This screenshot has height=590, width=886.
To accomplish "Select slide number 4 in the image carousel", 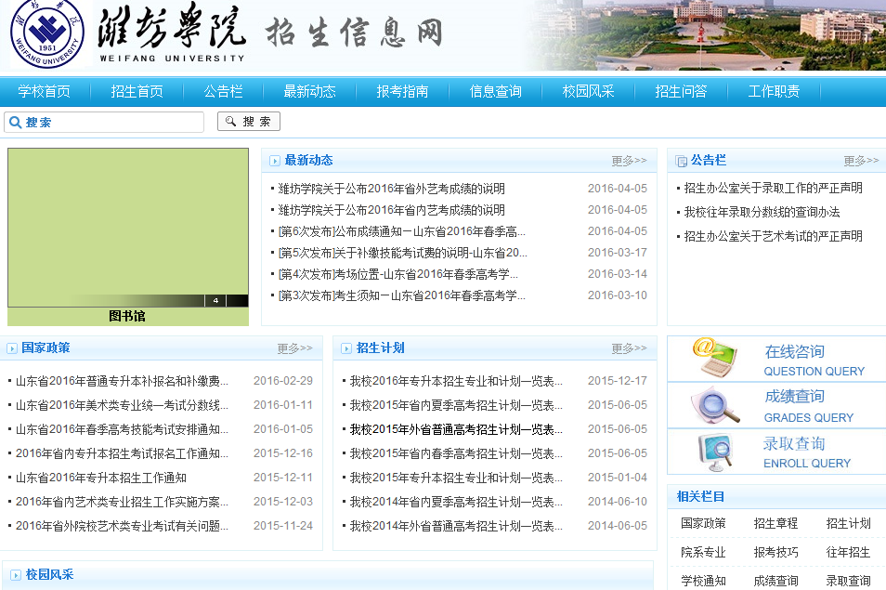I will [215, 301].
